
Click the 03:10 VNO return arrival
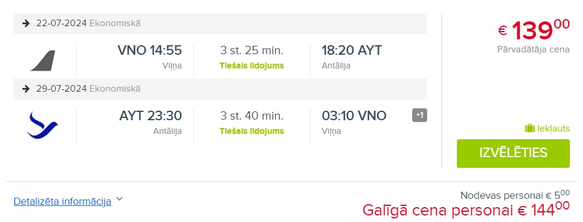click(354, 115)
